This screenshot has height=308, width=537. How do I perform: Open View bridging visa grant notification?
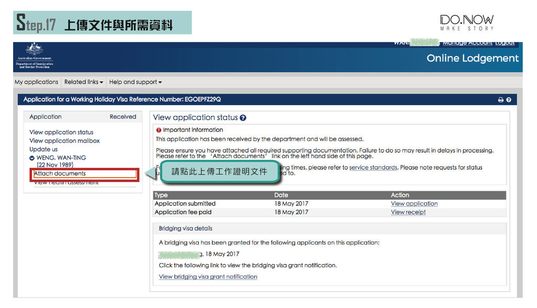click(x=208, y=277)
